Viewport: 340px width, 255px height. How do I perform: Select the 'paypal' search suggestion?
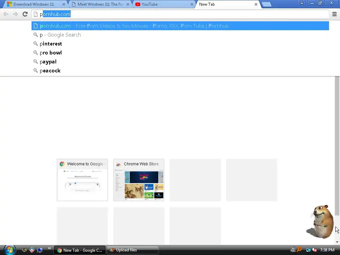180,61
